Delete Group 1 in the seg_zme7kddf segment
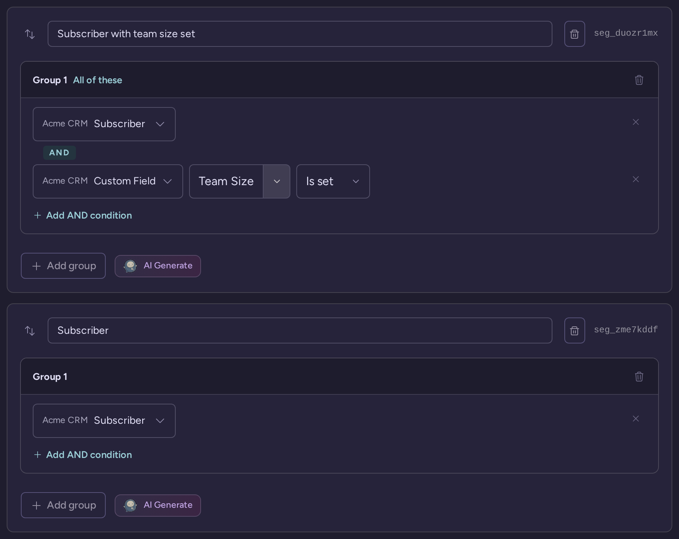 tap(639, 377)
